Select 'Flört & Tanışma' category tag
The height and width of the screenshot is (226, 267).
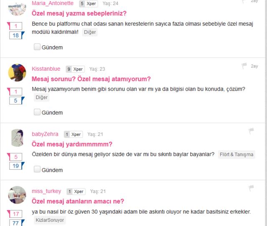coord(237,154)
